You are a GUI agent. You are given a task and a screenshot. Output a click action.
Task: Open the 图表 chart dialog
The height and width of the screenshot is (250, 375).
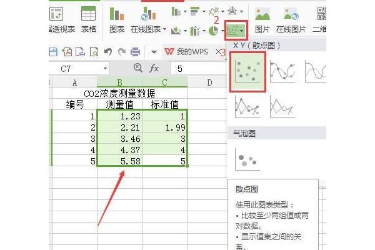tap(117, 19)
